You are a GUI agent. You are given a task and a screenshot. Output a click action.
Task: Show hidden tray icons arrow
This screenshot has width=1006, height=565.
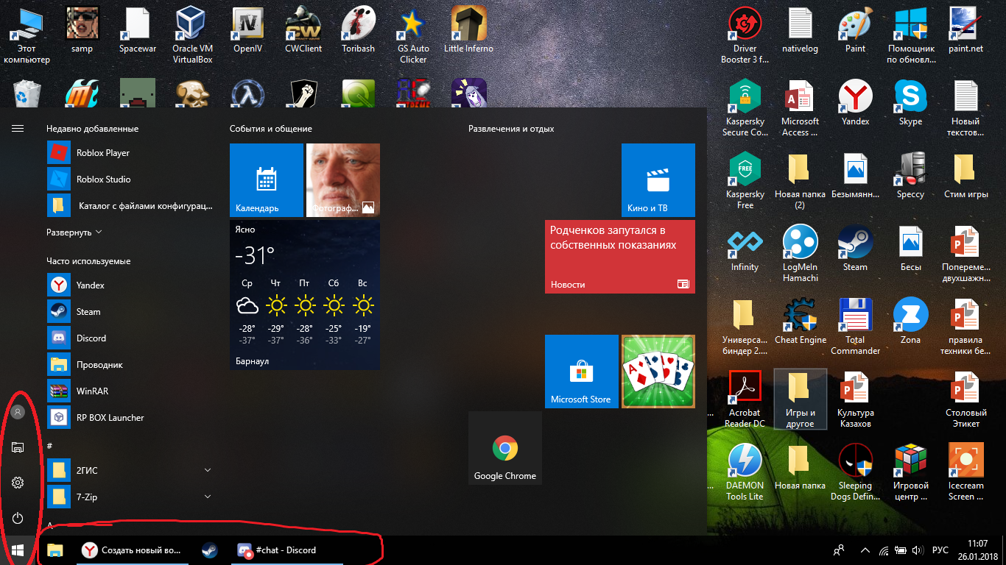point(865,550)
